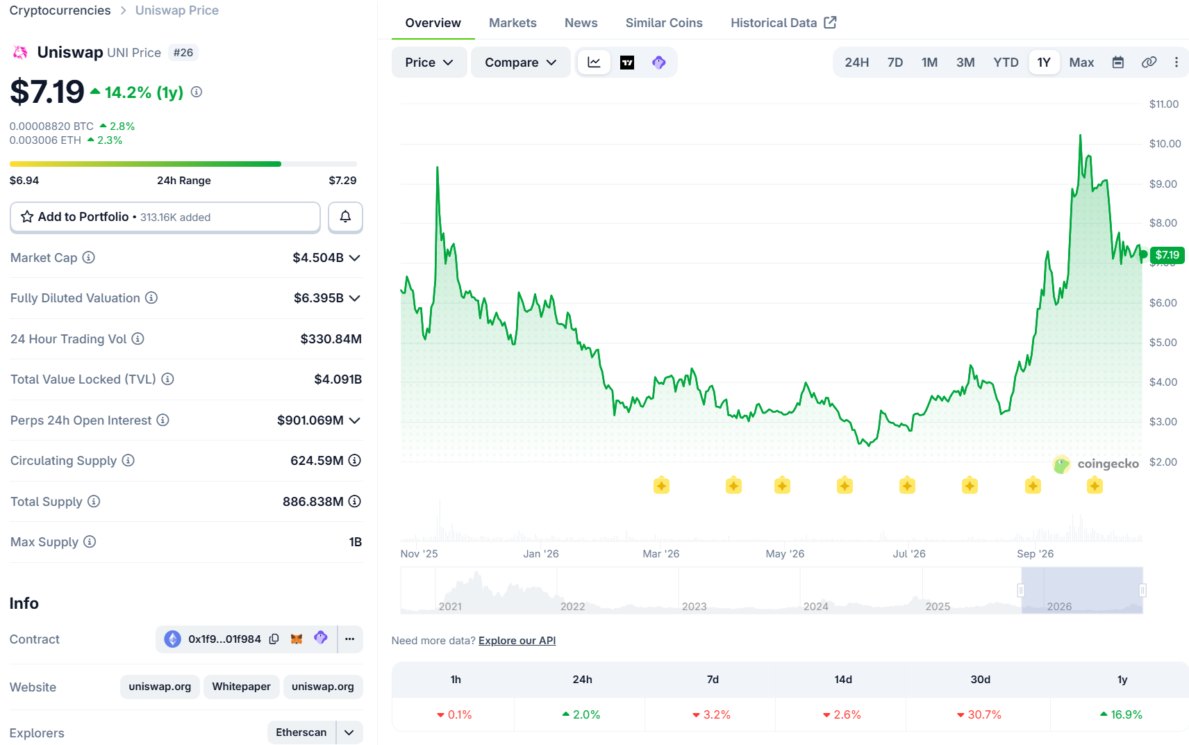Show info for Market Cap

89,257
